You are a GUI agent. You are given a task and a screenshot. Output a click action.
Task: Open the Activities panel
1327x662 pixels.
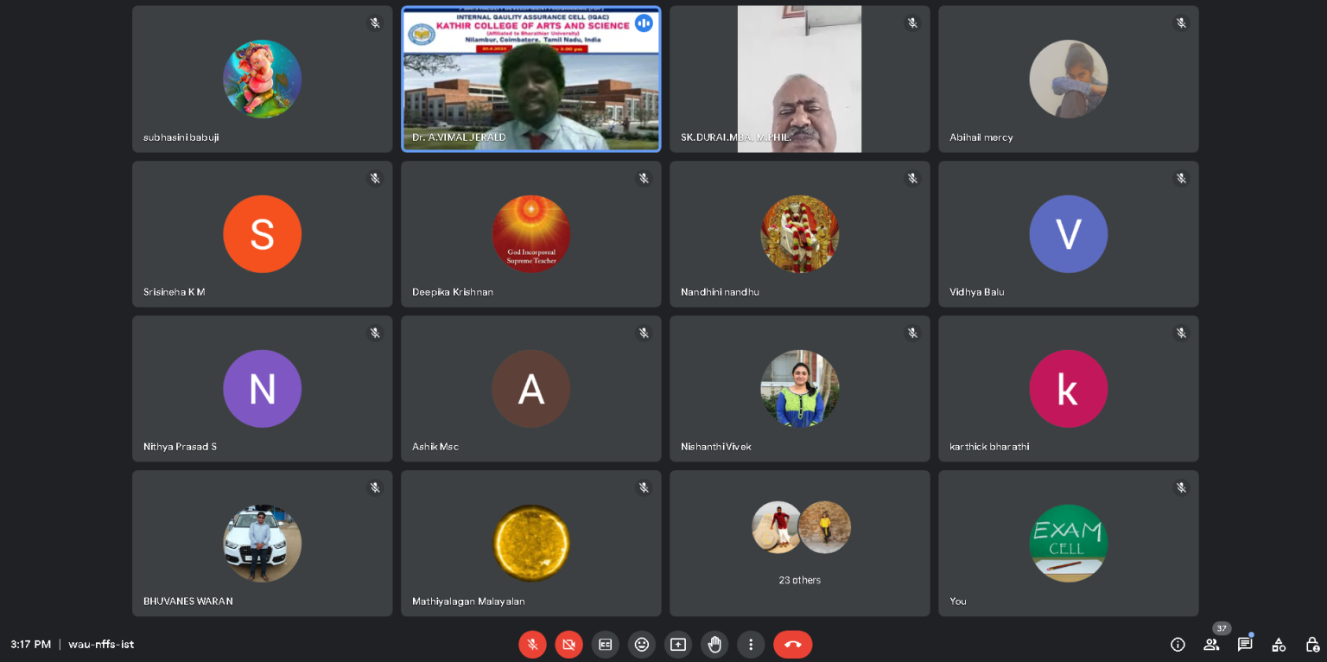point(1279,644)
